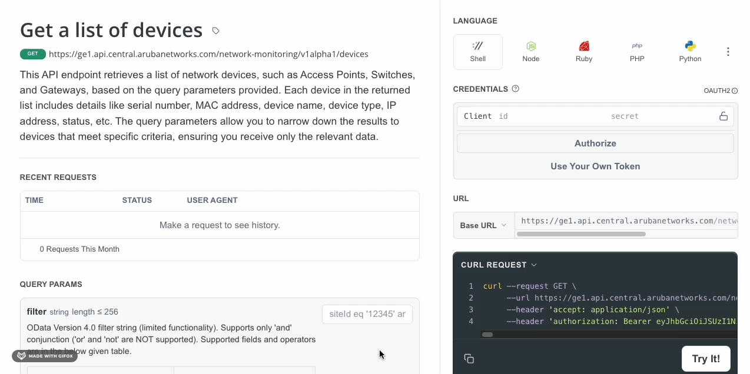
Task: Click the 'accept: application/json' header line
Action: [x=592, y=310]
